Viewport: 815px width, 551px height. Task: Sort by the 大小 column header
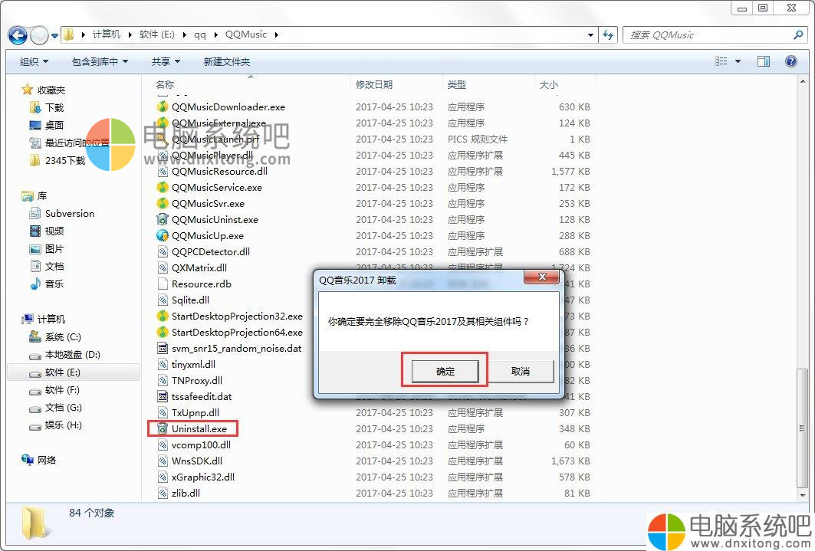548,84
